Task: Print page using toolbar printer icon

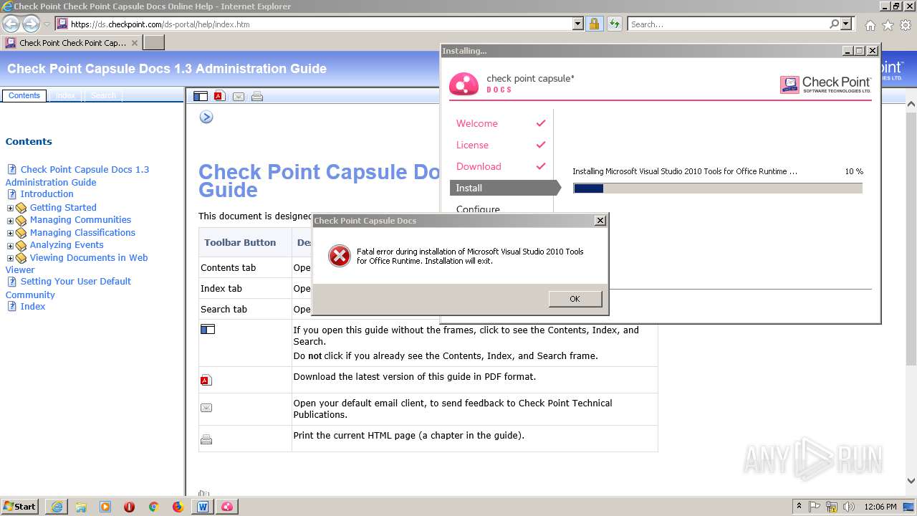Action: click(x=257, y=96)
